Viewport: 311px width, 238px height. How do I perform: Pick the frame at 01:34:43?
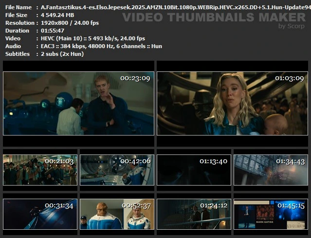pos(271,170)
